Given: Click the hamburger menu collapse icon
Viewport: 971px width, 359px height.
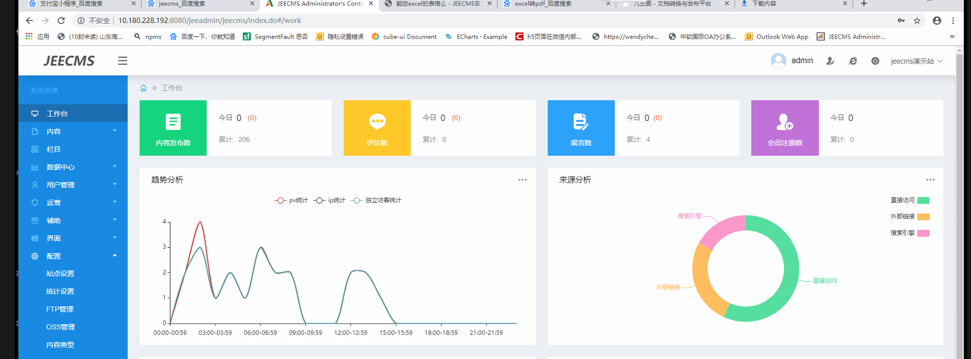Looking at the screenshot, I should coord(123,61).
